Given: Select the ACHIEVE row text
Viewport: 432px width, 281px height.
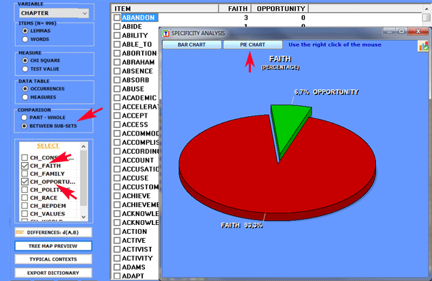Looking at the screenshot, I should [x=136, y=196].
